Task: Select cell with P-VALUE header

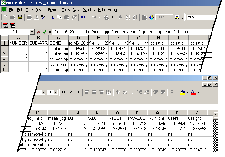Action: point(137,118)
